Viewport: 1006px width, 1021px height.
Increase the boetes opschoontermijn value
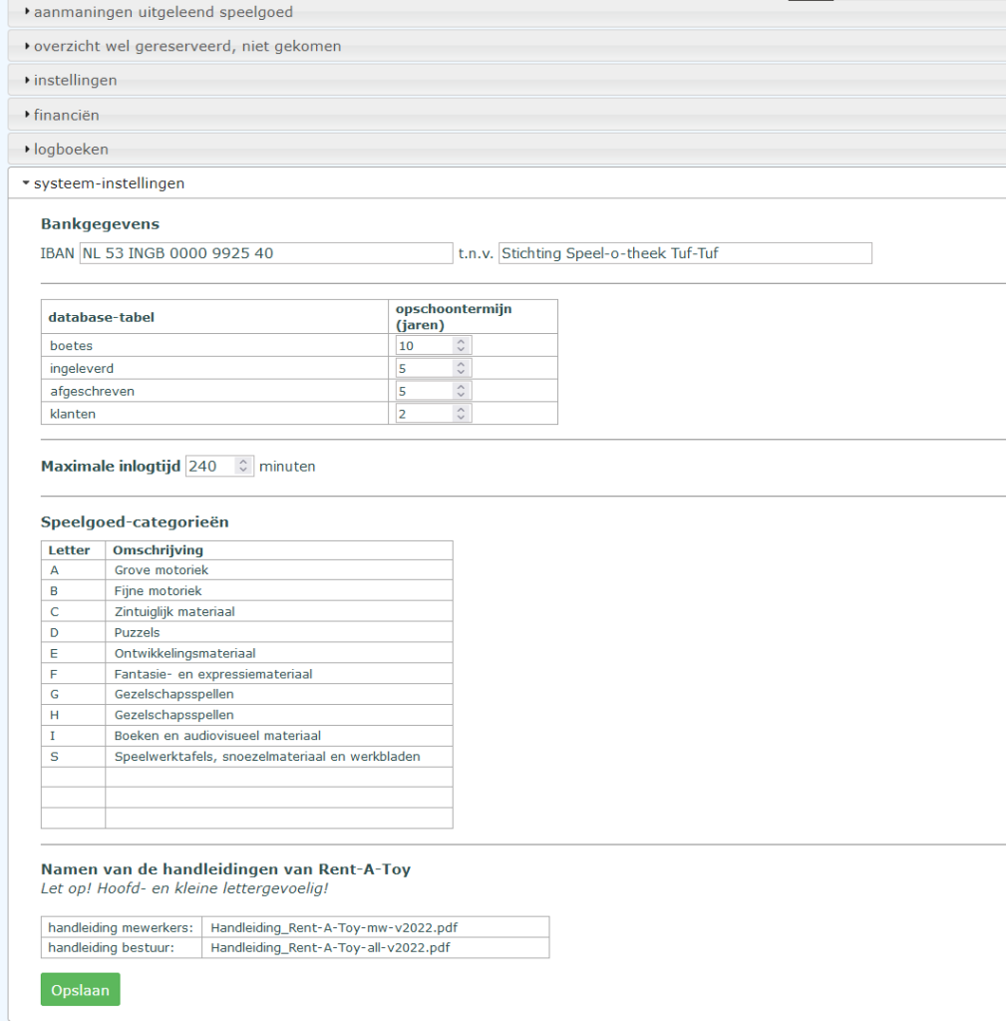coord(461,341)
